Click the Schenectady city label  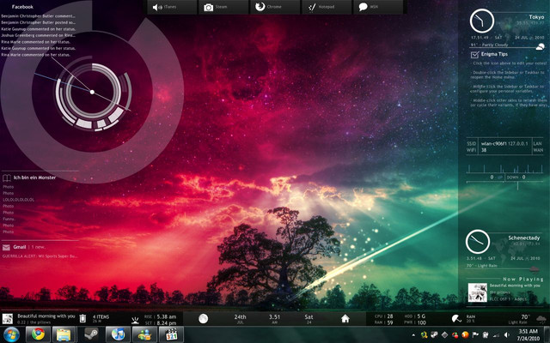[x=524, y=238]
